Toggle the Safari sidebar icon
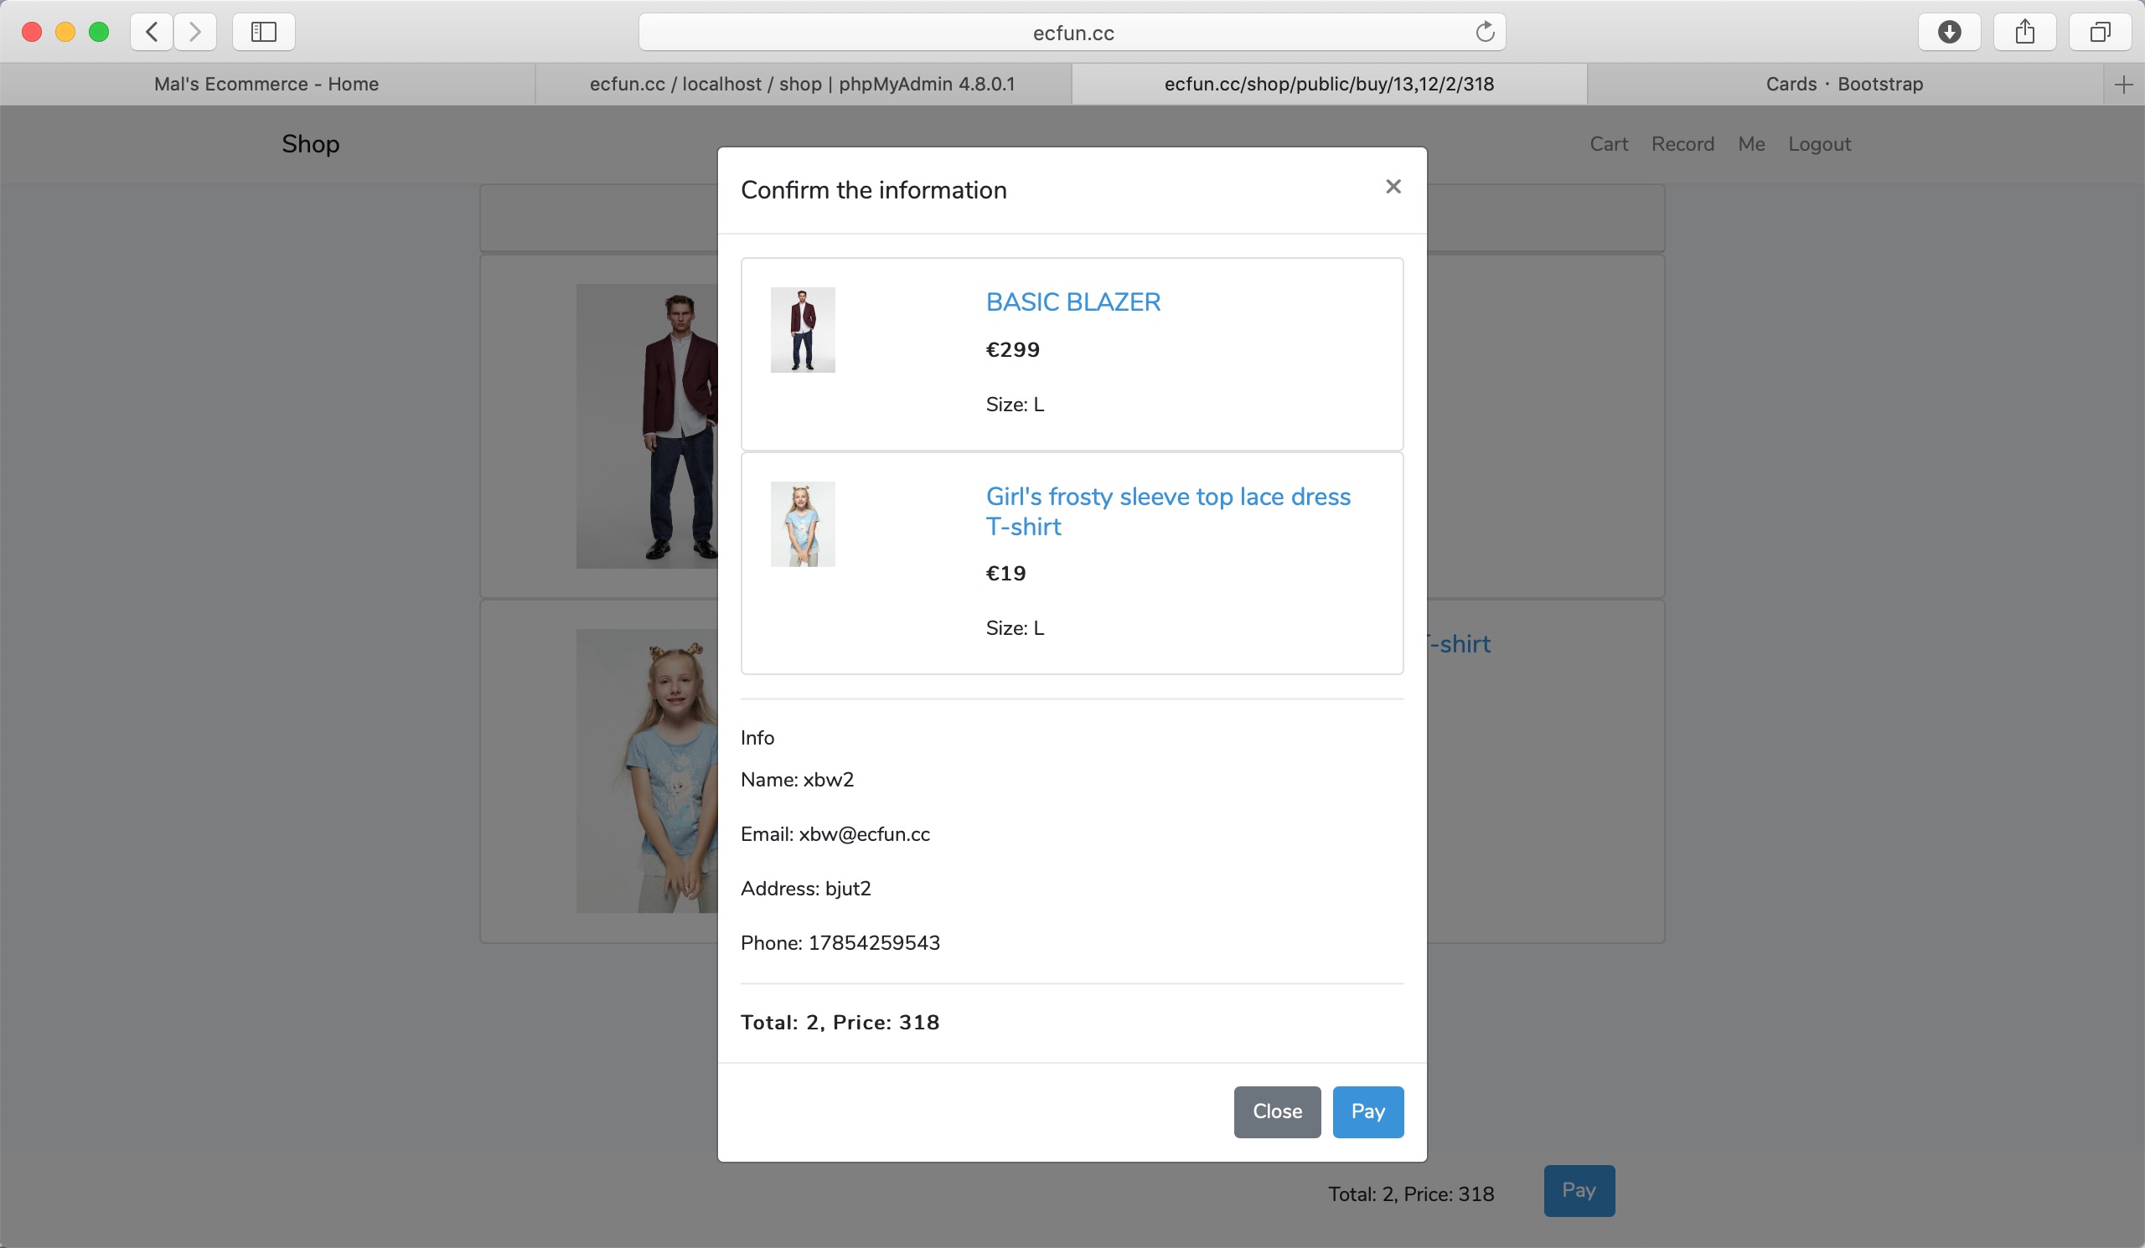Image resolution: width=2145 pixels, height=1248 pixels. pyautogui.click(x=264, y=33)
